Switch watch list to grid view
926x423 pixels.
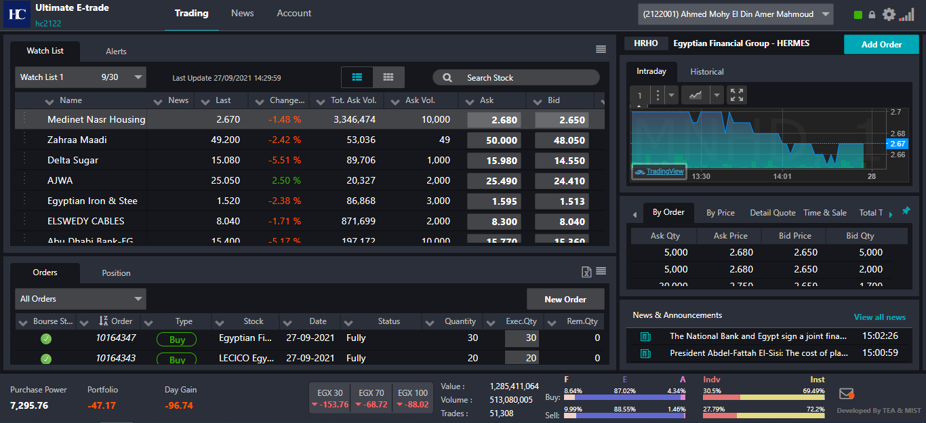tap(388, 77)
